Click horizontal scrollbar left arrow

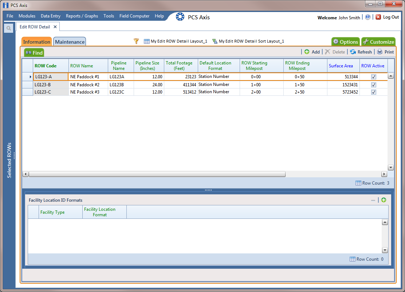coord(25,174)
